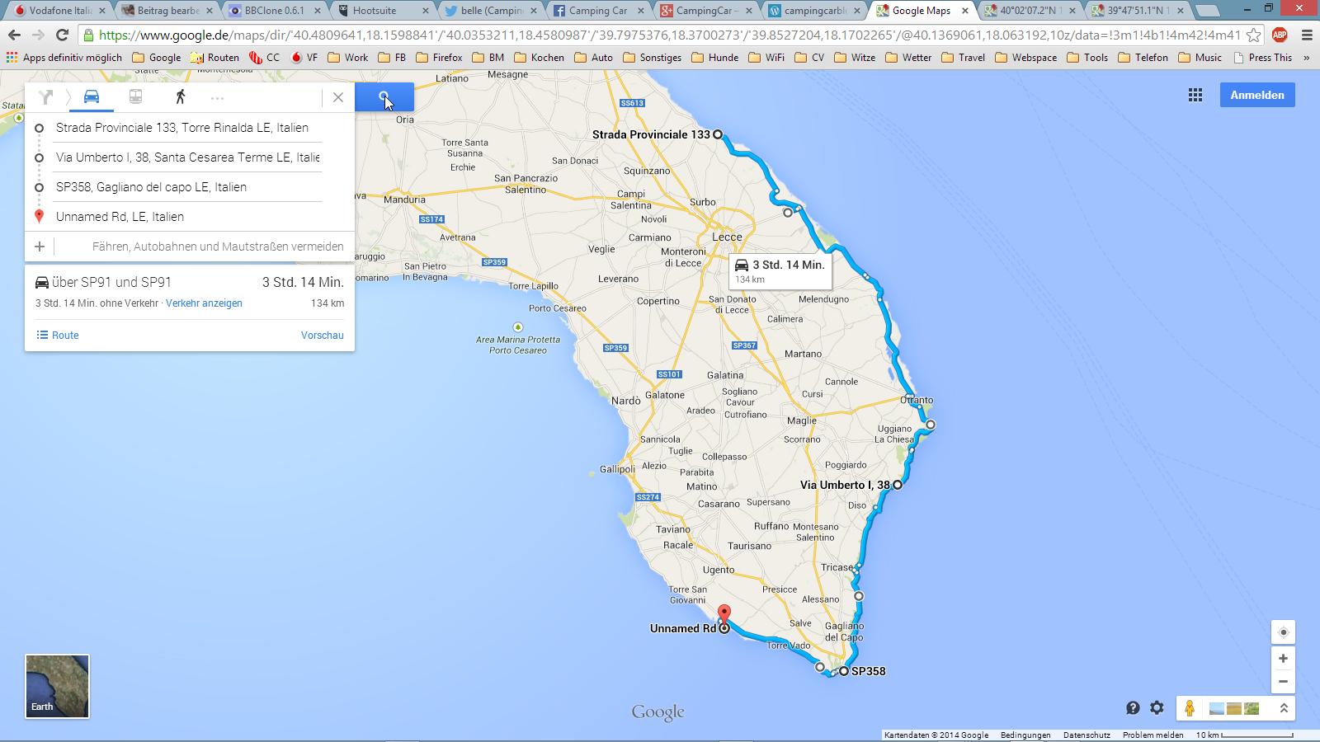This screenshot has width=1320, height=742.
Task: Open the Webspace bookmarks folder
Action: click(x=1026, y=58)
